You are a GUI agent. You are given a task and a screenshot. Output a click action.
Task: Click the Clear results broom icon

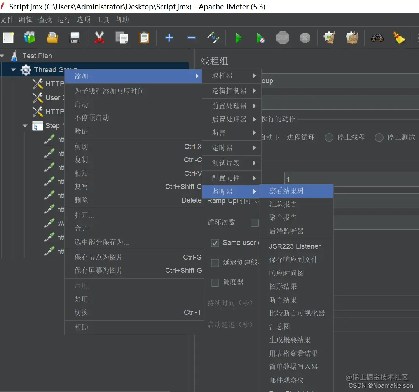point(330,38)
